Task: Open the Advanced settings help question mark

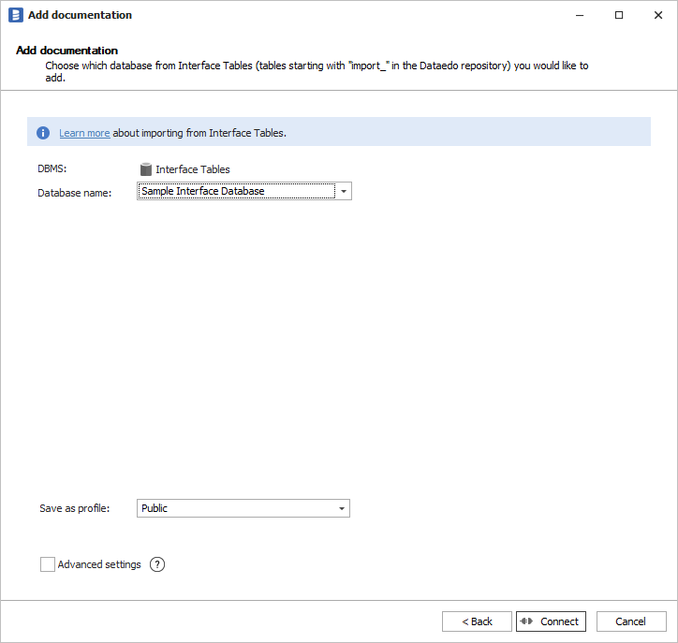Action: (157, 564)
